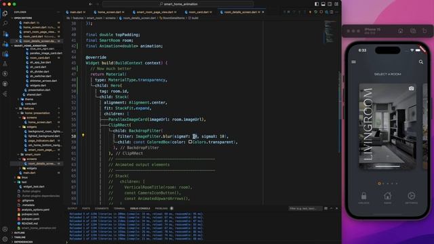Click the code minimap in the editor
The height and width of the screenshot is (244, 434).
[330, 32]
